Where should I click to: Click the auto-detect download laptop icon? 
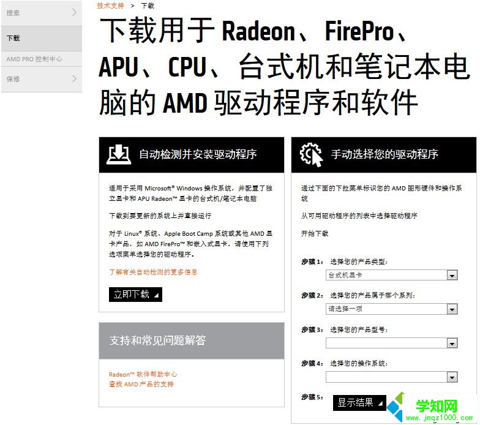click(x=119, y=154)
